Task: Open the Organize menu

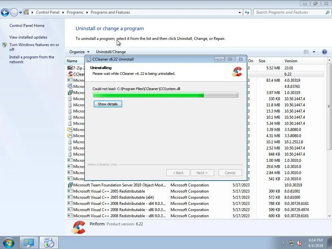Action: coord(79,52)
